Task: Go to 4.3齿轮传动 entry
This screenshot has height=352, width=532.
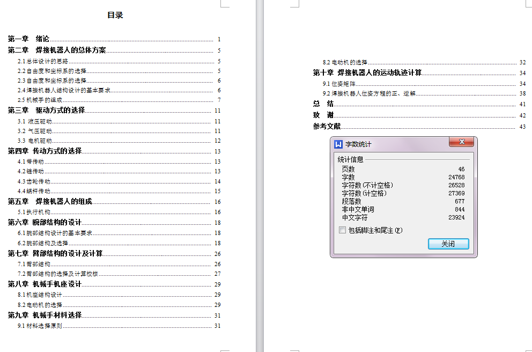Action: [119, 181]
